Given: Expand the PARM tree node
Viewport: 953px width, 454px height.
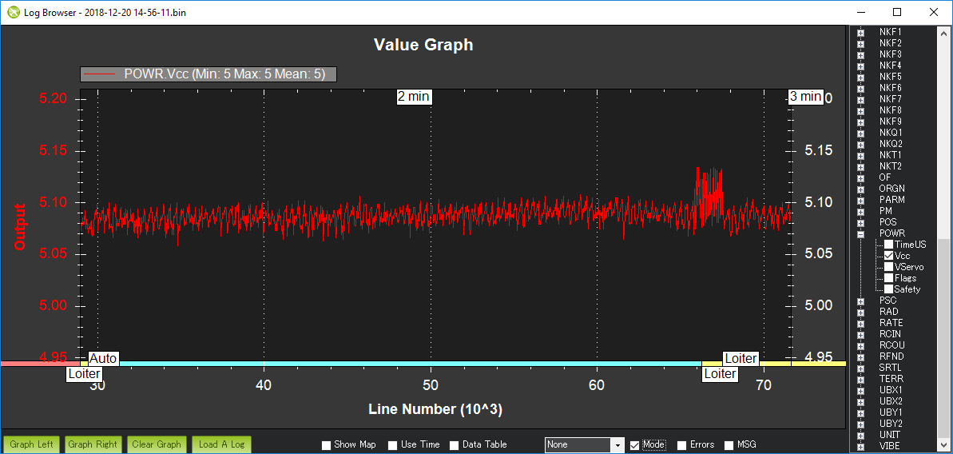Looking at the screenshot, I should coord(860,200).
